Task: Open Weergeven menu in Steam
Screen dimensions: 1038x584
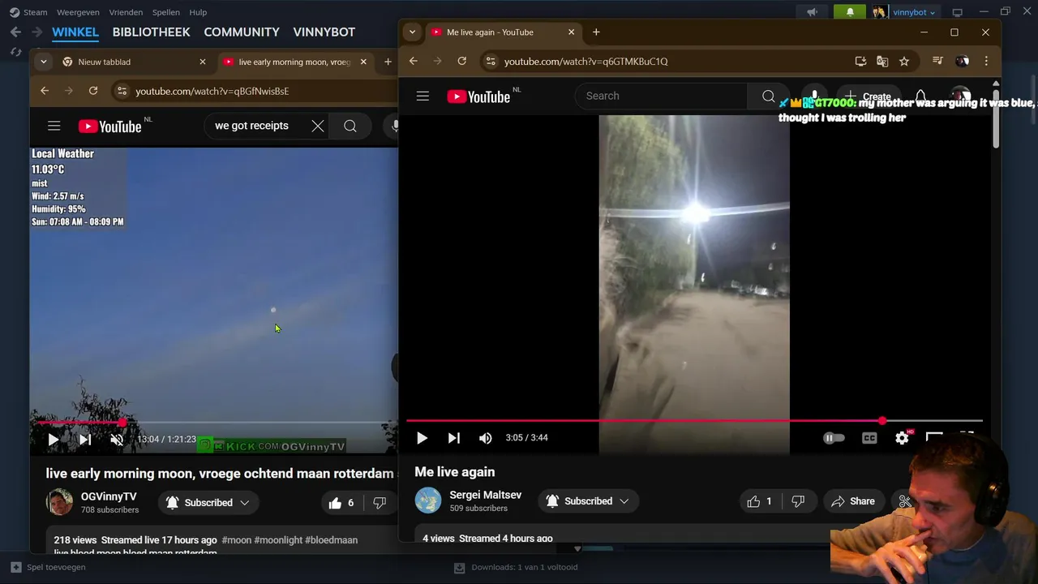Action: tap(78, 12)
